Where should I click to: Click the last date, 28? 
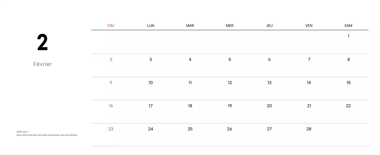point(309,129)
